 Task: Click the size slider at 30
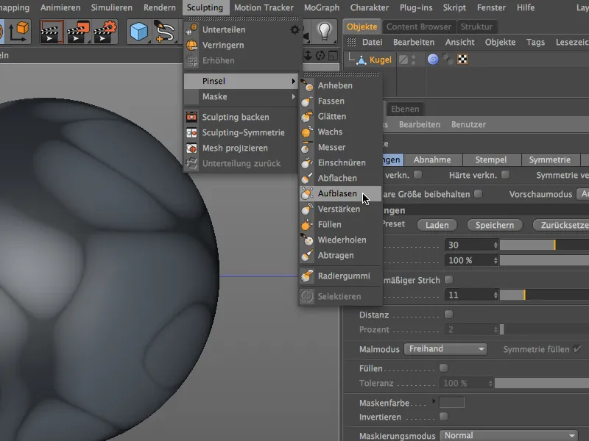[x=544, y=245]
